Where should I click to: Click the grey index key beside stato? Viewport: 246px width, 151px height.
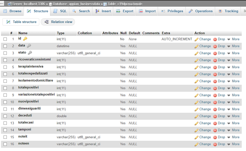click(x=30, y=53)
